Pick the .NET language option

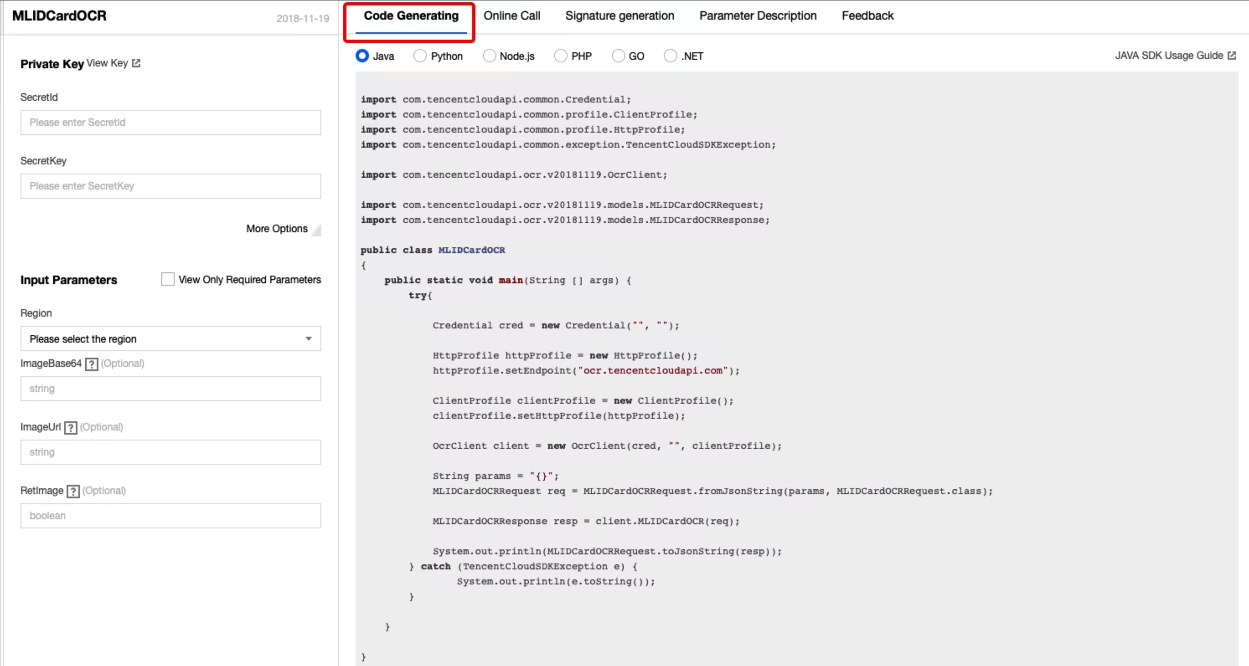(x=670, y=56)
